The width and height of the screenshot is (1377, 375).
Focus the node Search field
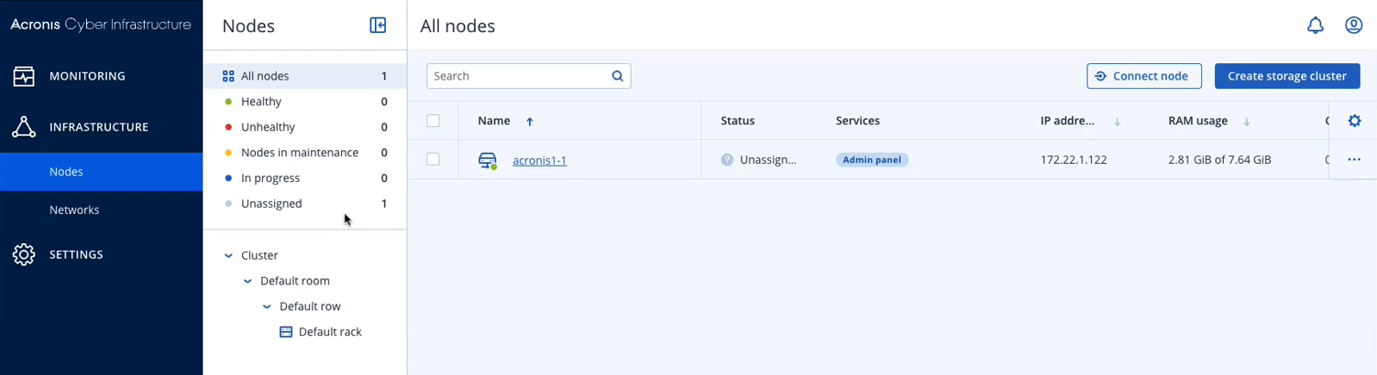pyautogui.click(x=518, y=76)
